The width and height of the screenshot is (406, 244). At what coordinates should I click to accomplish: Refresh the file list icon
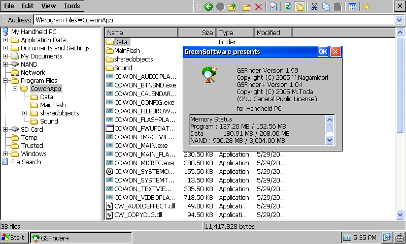288,7
